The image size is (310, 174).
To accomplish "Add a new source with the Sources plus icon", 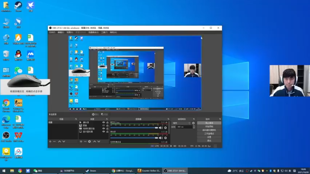I will click(x=81, y=142).
